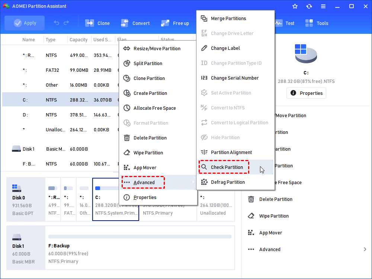Viewport: 372px width, 279px height.
Task: Open the hamburger menu in title bar
Action: point(323,6)
